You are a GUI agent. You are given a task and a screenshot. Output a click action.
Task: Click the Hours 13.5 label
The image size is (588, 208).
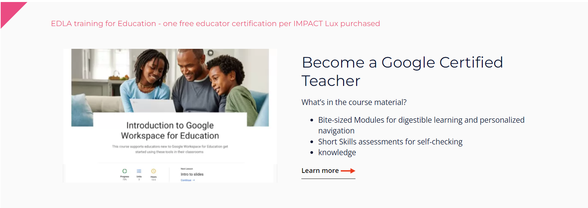[154, 178]
